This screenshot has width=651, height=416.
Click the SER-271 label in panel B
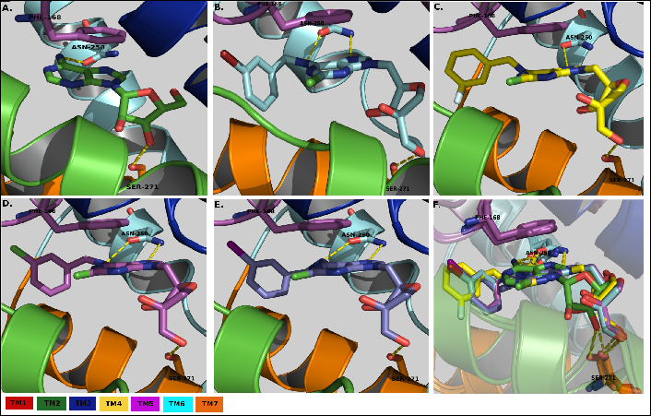(397, 188)
